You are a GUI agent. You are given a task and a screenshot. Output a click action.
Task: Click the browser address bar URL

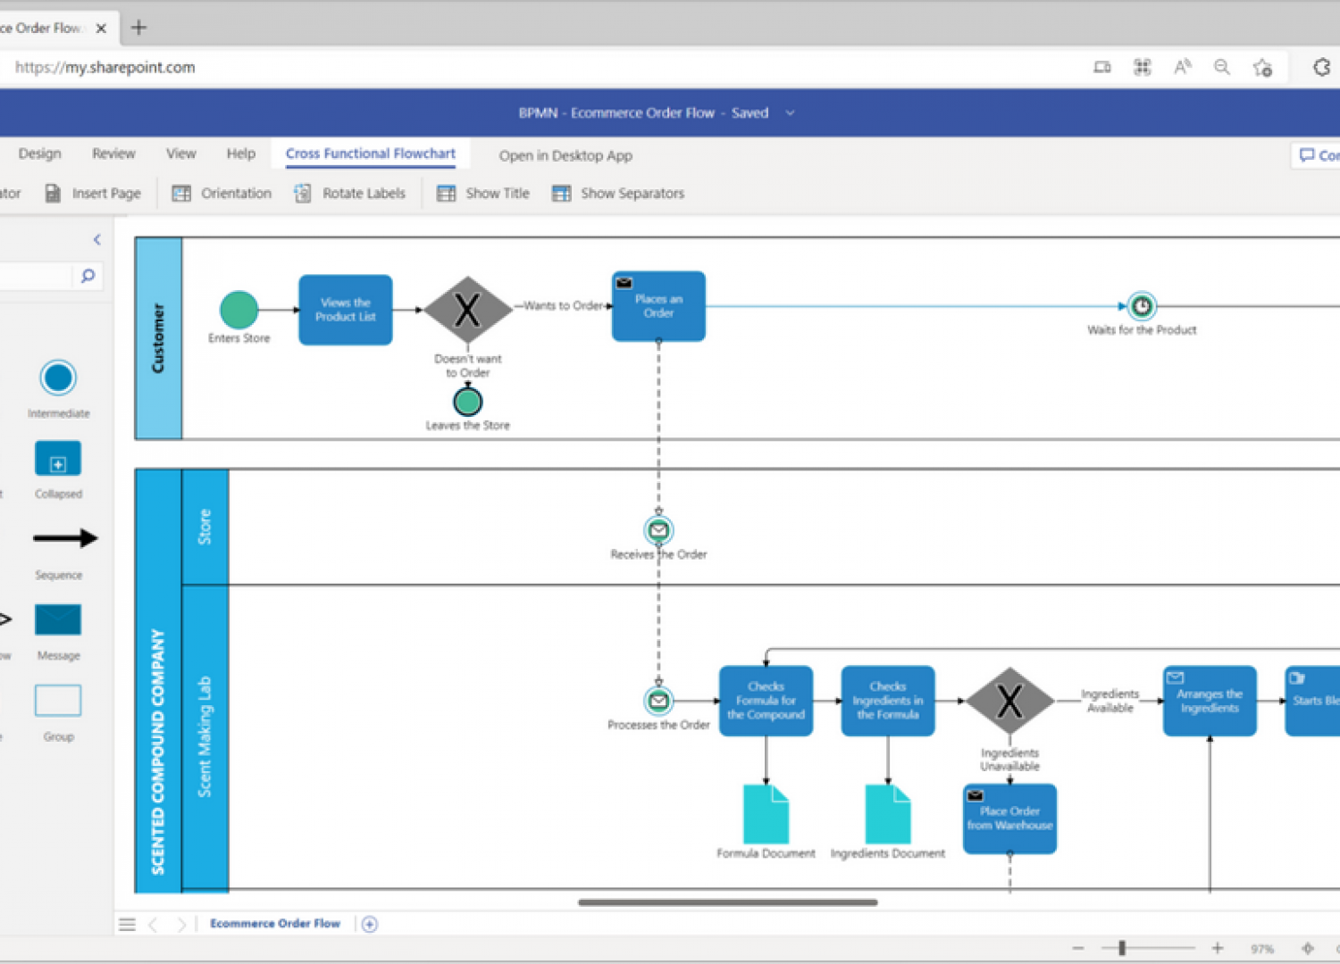click(x=105, y=67)
